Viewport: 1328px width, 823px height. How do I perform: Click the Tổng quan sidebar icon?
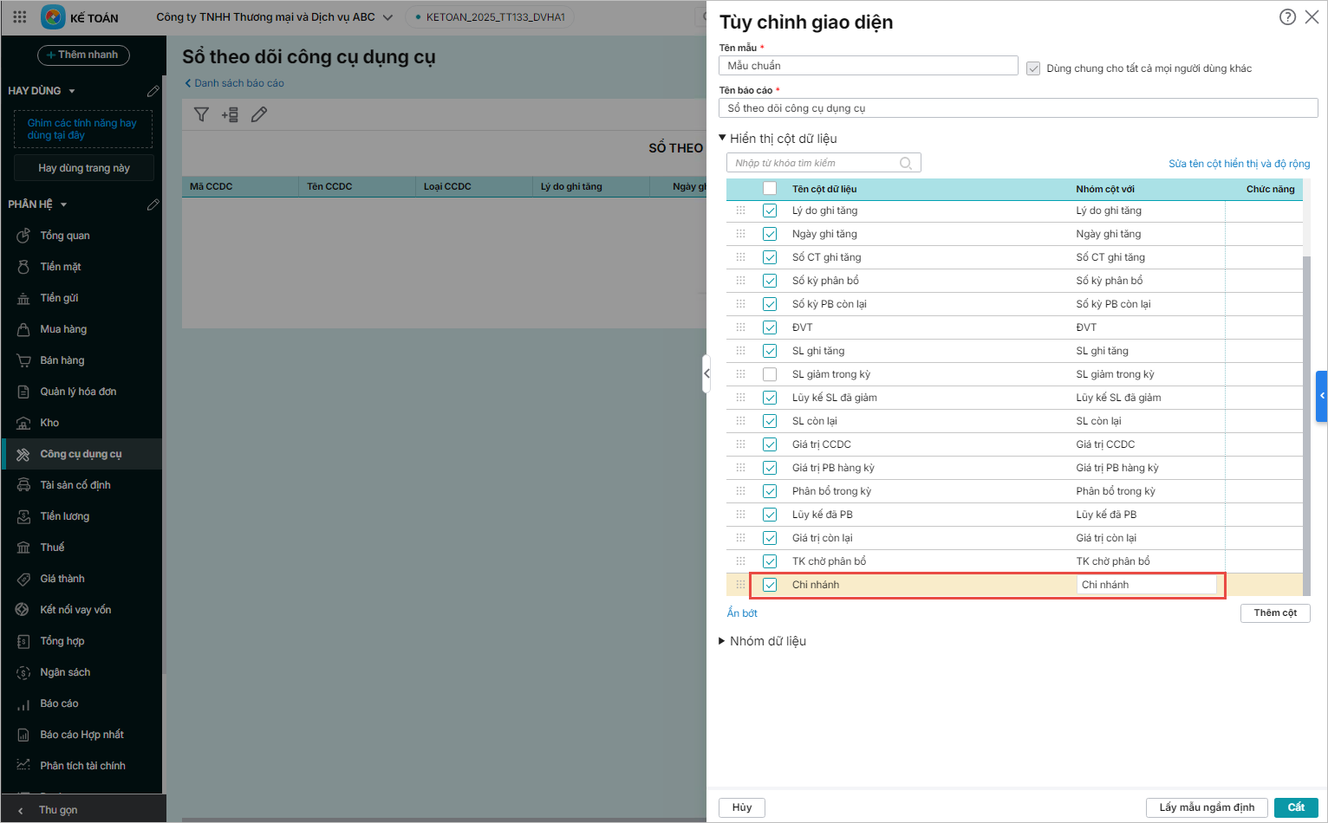point(23,236)
